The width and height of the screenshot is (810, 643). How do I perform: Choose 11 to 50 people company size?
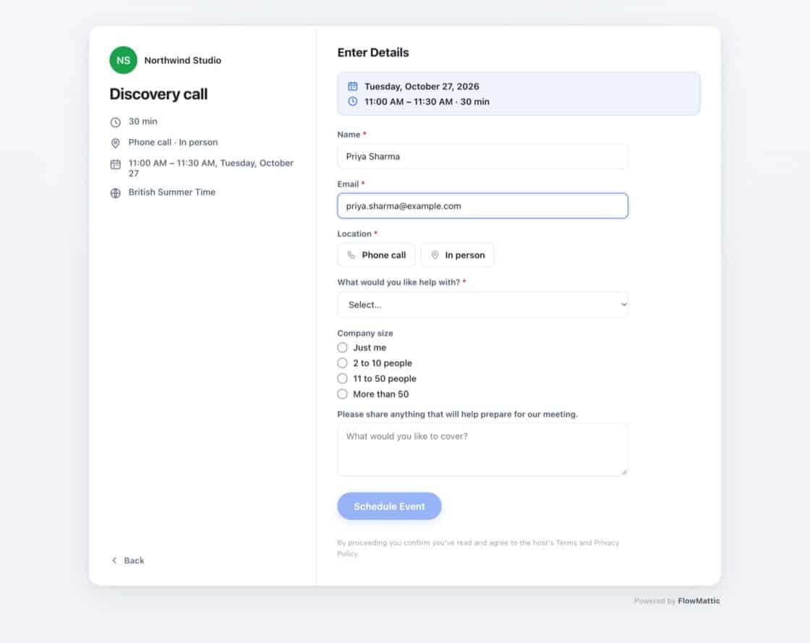(x=342, y=378)
